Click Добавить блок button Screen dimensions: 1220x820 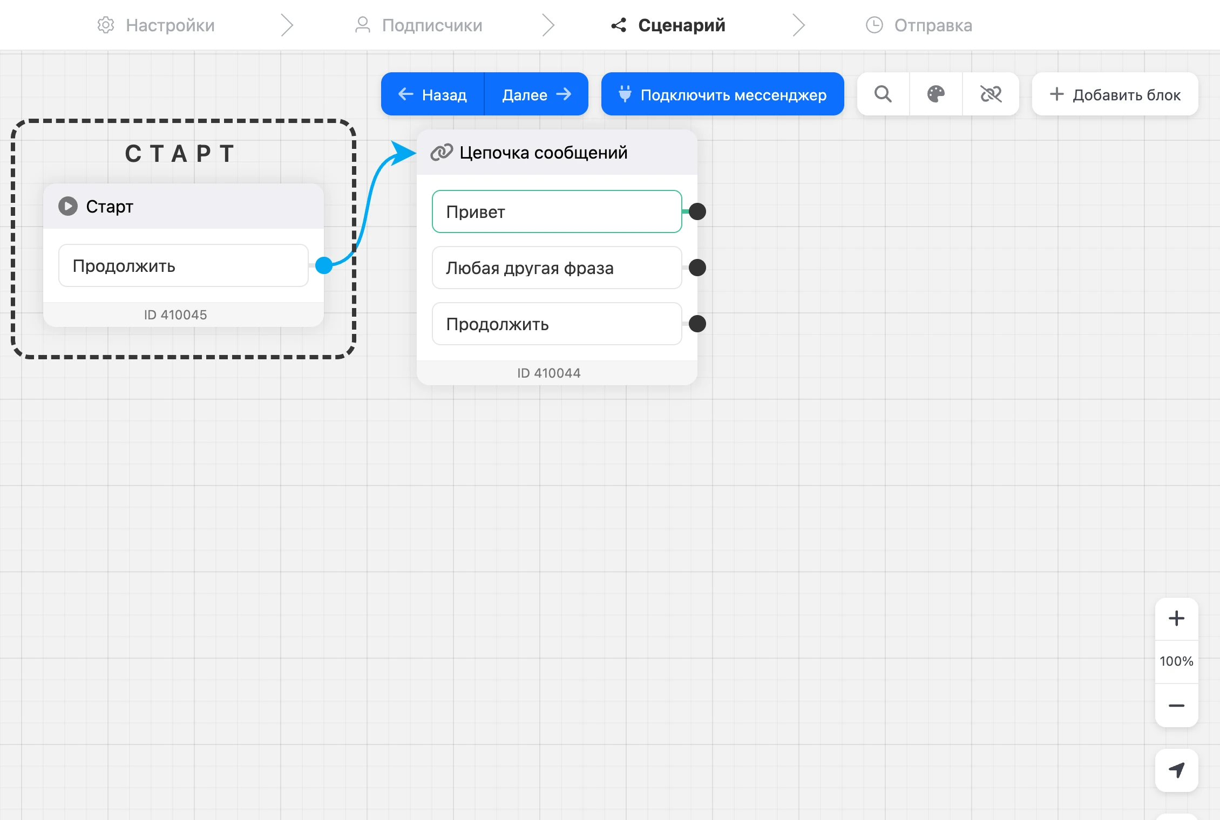pyautogui.click(x=1115, y=94)
